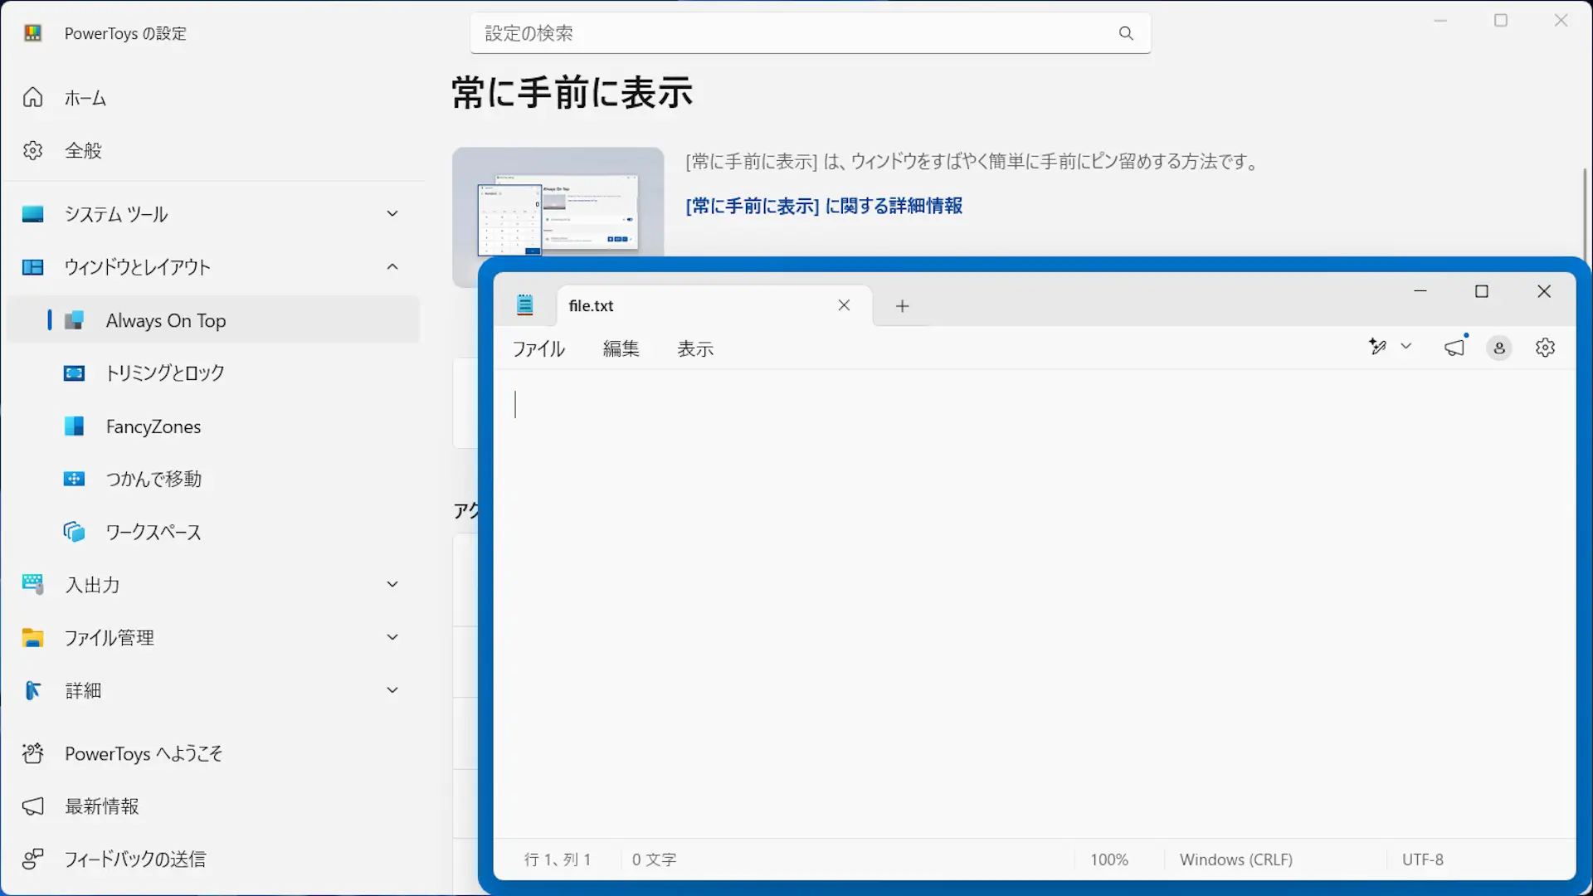
Task: Open トリミングとロック settings
Action: (213, 373)
